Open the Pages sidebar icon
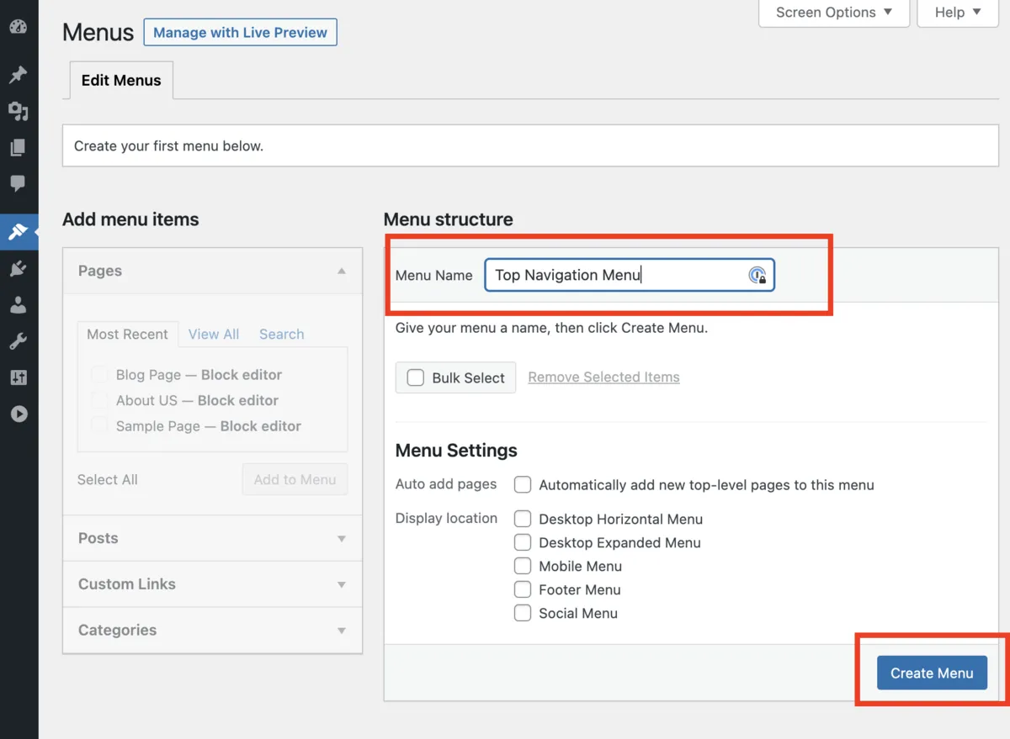 (18, 148)
